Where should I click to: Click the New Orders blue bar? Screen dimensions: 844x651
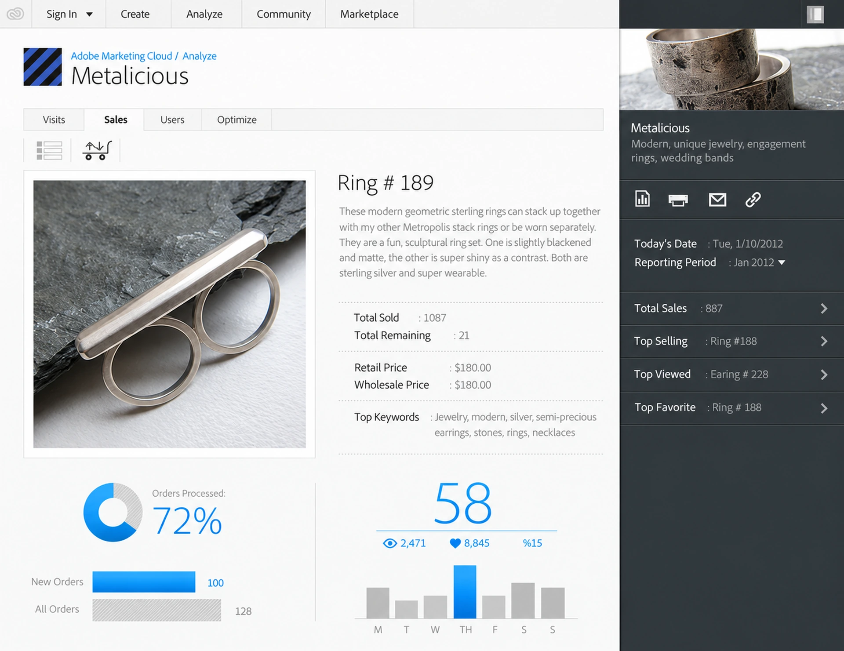click(x=144, y=582)
